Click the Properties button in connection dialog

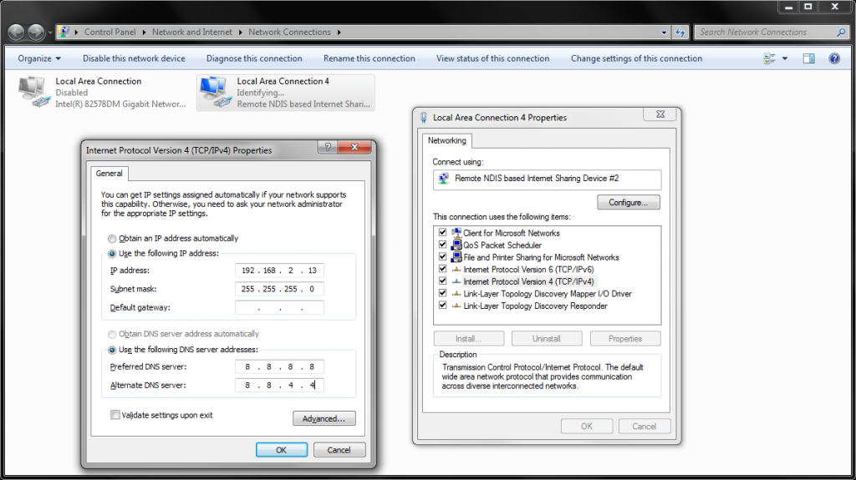tap(625, 339)
